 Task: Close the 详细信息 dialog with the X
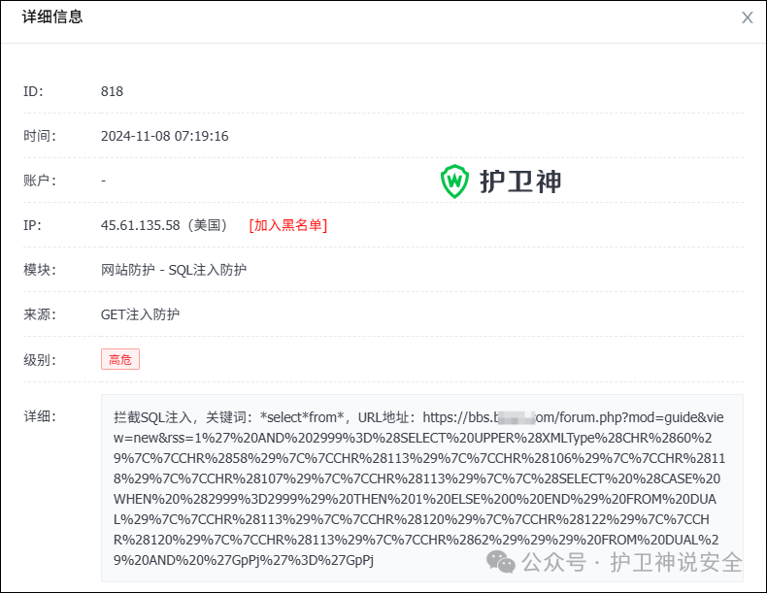(x=747, y=17)
